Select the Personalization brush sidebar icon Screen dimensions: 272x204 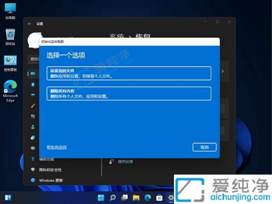[33, 105]
